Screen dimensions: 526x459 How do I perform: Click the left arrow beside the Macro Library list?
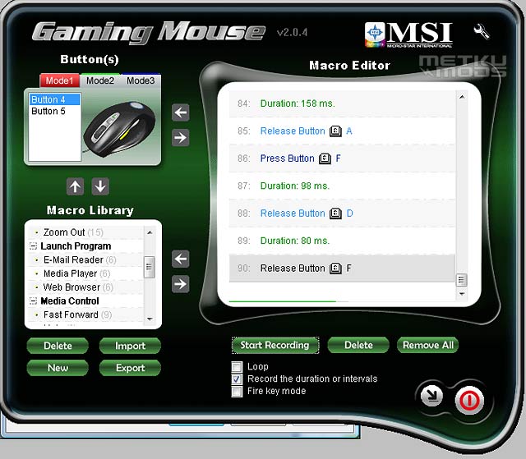(181, 259)
